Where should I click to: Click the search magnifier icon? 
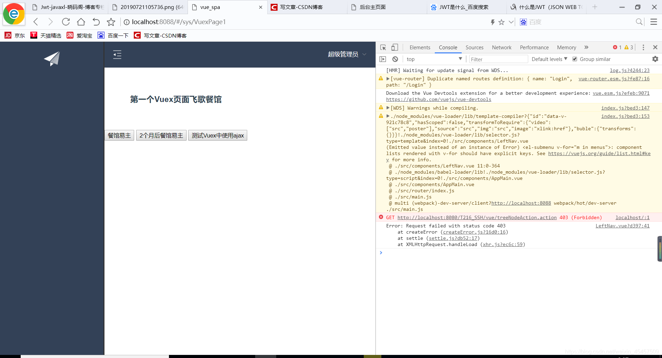[x=639, y=22]
